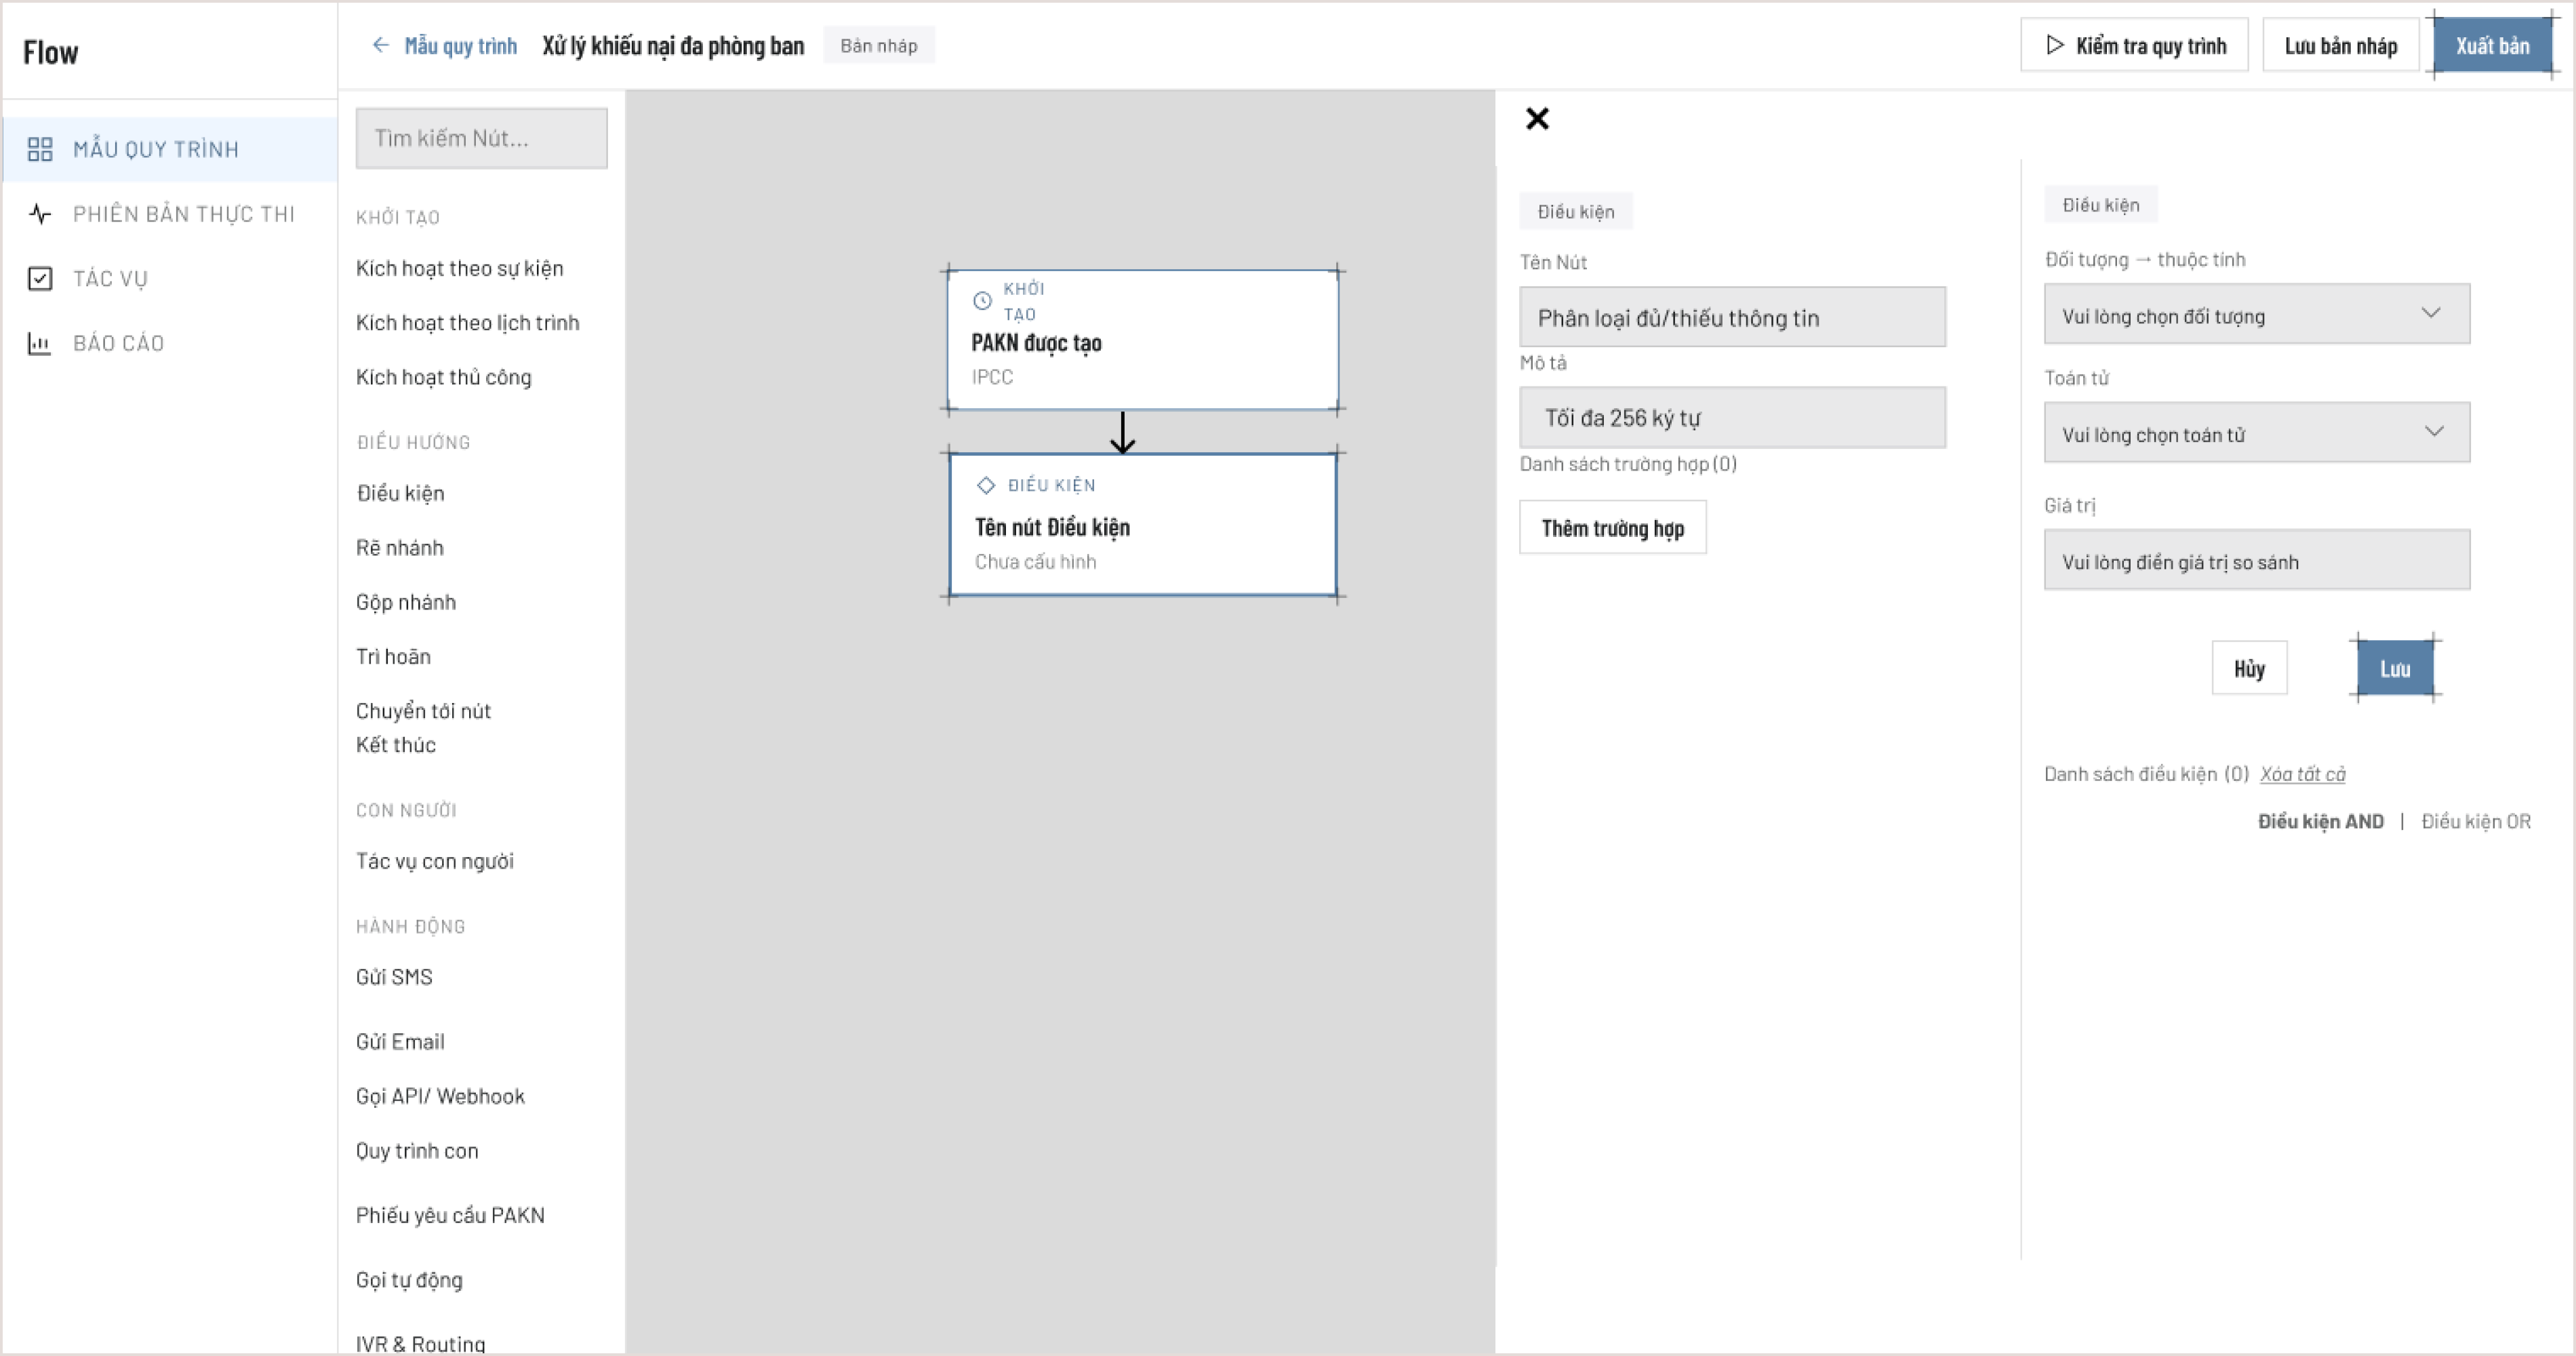Click the Thêm trường hợp button
Screen dimensions: 2576x1356
1612,527
